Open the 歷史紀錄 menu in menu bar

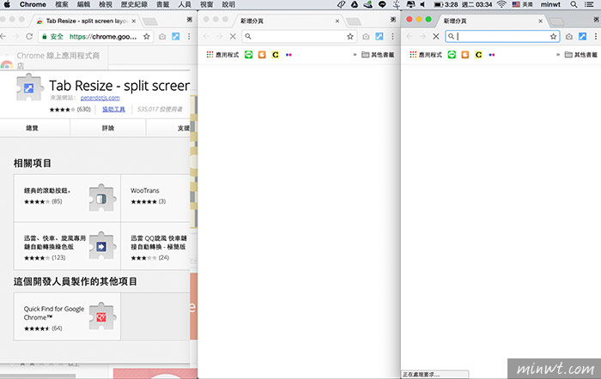(134, 4)
